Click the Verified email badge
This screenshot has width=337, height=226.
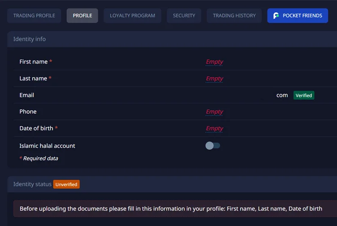click(304, 95)
